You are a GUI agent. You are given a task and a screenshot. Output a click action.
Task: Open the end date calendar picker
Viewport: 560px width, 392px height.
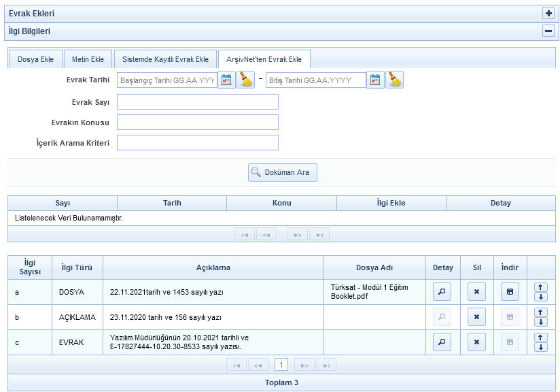(376, 80)
